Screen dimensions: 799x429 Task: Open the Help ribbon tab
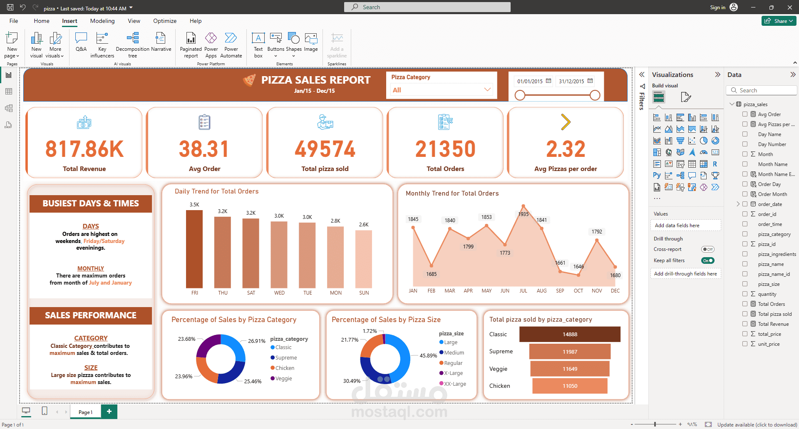coord(196,21)
